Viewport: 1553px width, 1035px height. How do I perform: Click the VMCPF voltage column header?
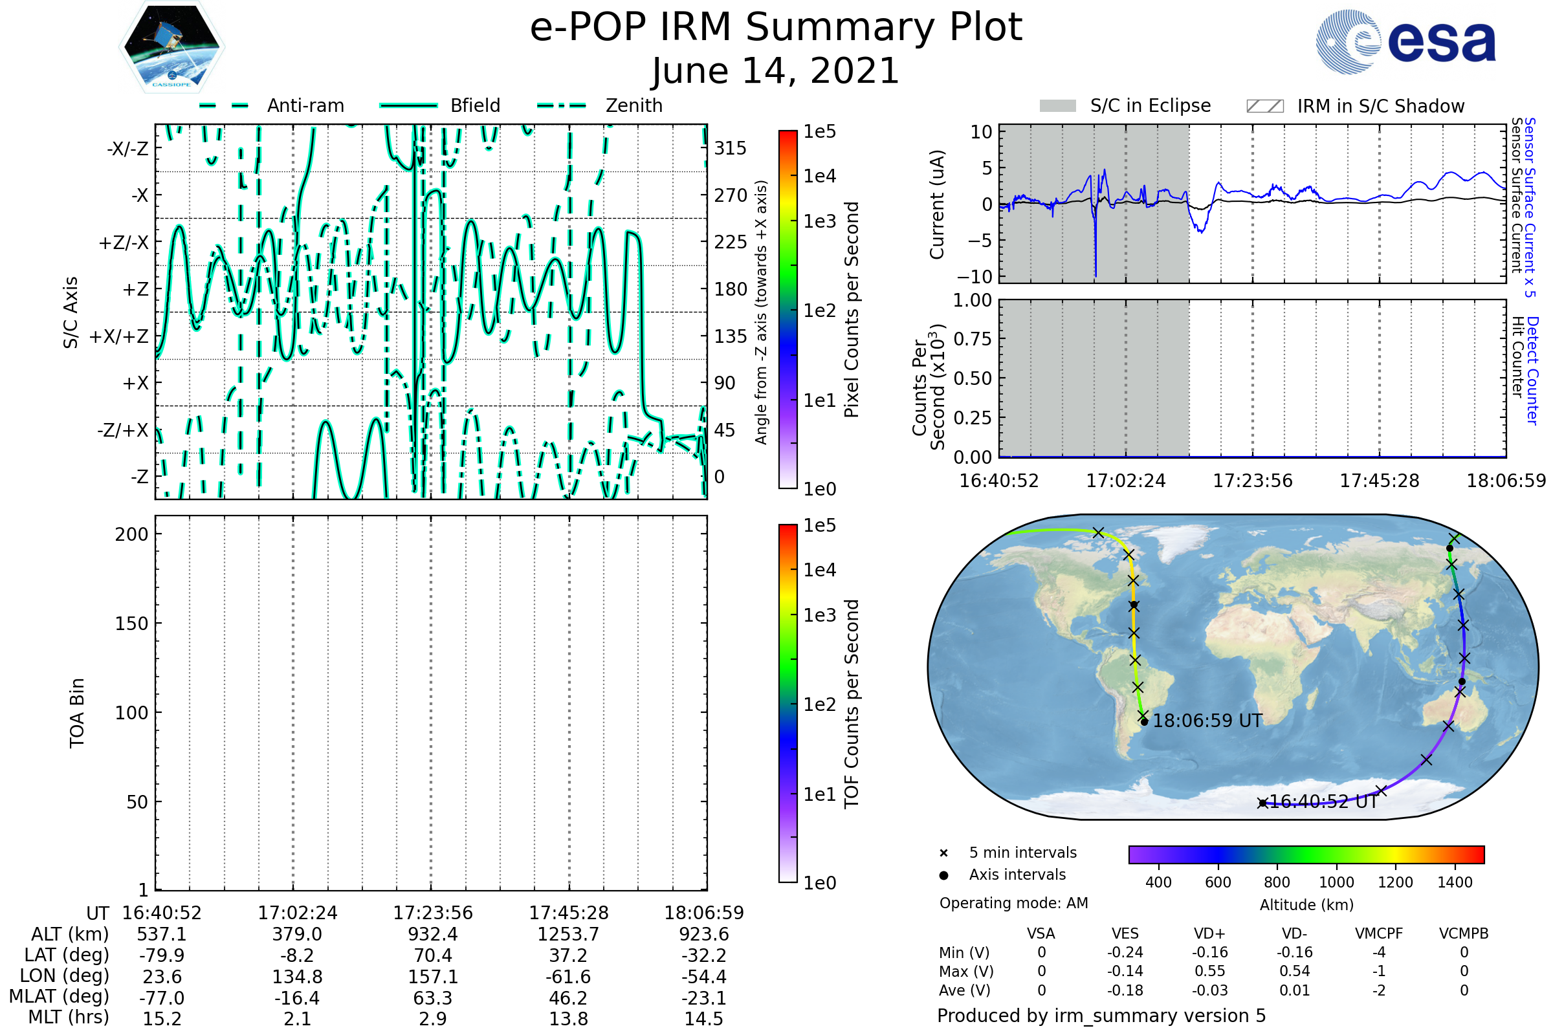click(1379, 933)
